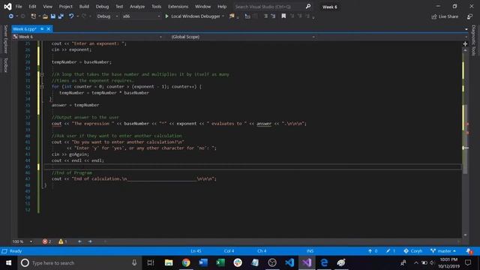Open the Help menu
This screenshot has height=270, width=480.
pos(222,7)
